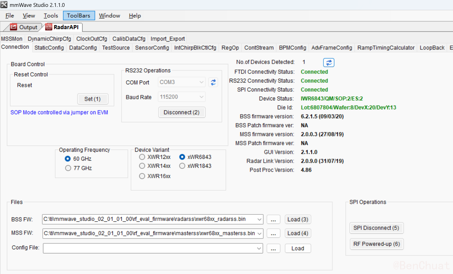This screenshot has height=274, width=453.
Task: Click the refresh devices detected icon
Action: (x=328, y=62)
